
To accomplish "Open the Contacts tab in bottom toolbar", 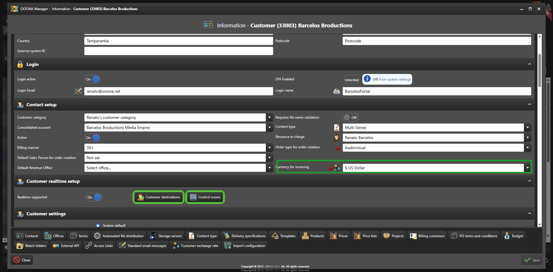I will [x=27, y=236].
